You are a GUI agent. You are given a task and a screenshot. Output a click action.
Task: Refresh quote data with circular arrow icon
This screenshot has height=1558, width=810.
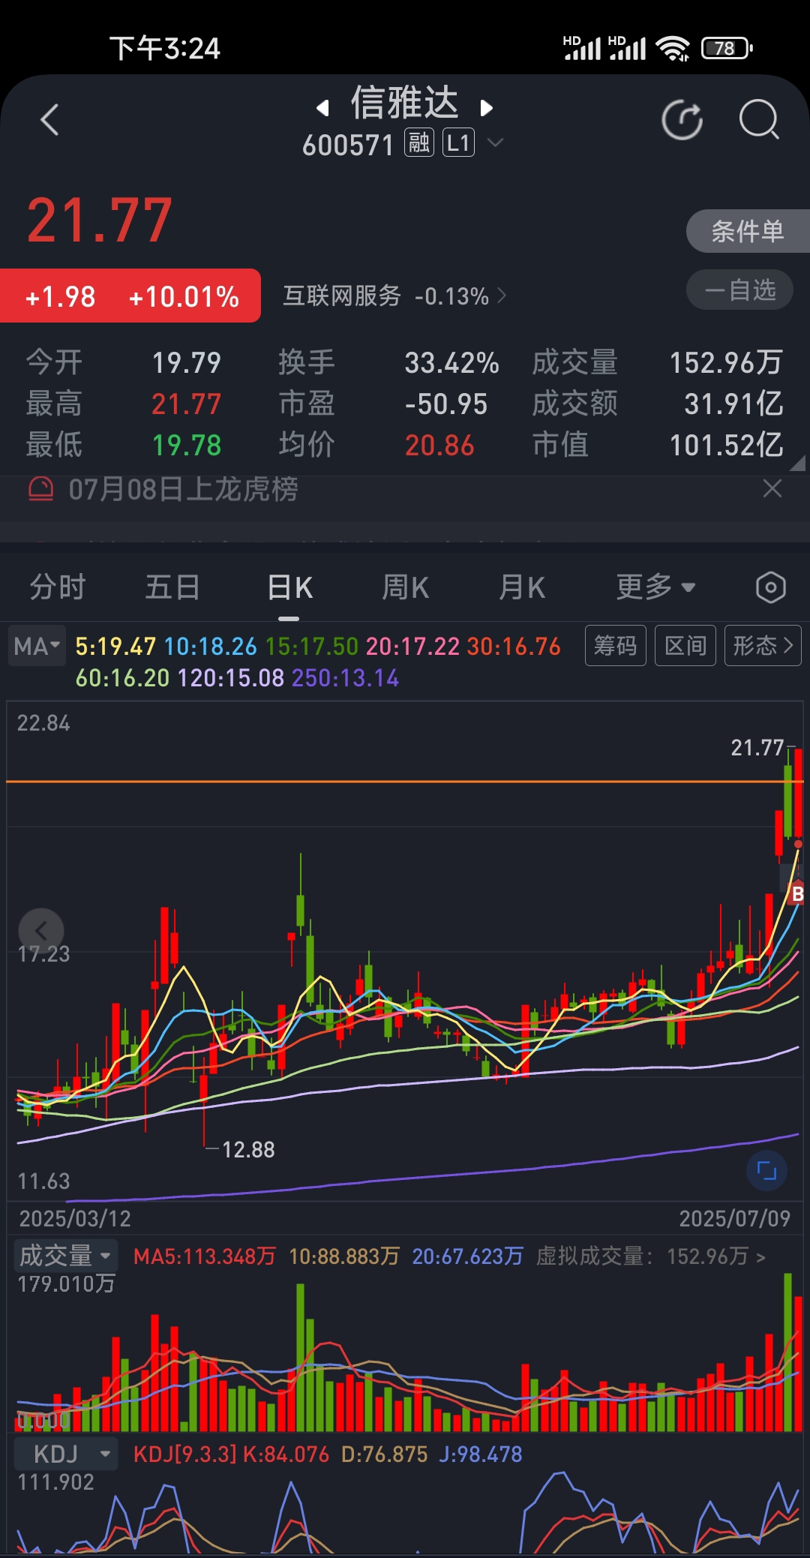coord(682,119)
